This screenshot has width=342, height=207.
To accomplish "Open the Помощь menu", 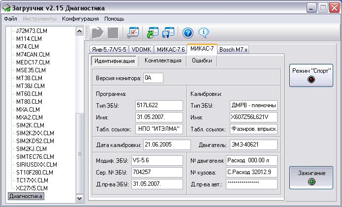I will tap(114, 19).
